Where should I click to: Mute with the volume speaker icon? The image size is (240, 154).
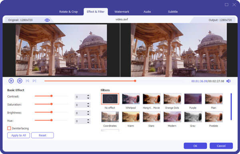click(228, 81)
